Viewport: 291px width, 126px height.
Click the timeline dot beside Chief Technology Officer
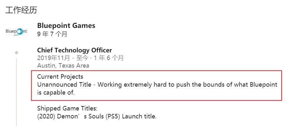click(17, 53)
